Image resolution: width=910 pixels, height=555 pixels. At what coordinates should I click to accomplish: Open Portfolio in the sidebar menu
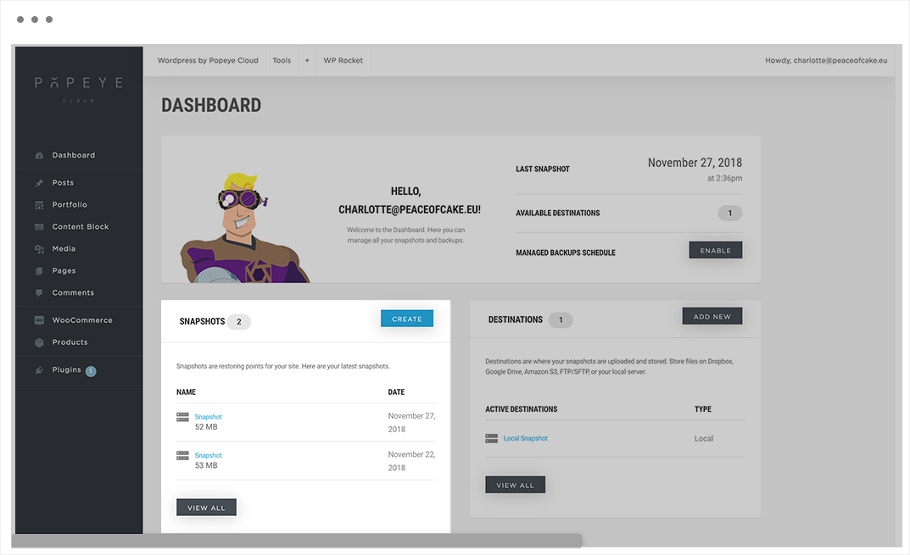click(70, 205)
